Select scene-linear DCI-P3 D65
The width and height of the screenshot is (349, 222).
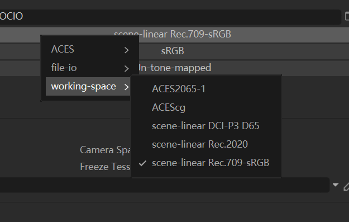(x=206, y=126)
